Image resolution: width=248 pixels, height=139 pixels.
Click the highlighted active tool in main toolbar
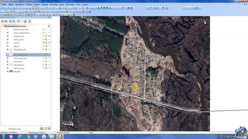(x=35, y=8)
